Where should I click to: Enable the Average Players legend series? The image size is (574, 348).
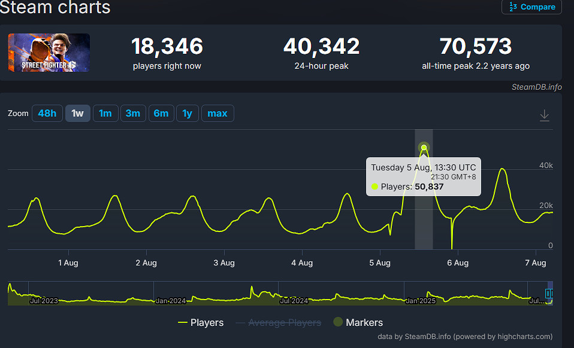click(x=278, y=323)
